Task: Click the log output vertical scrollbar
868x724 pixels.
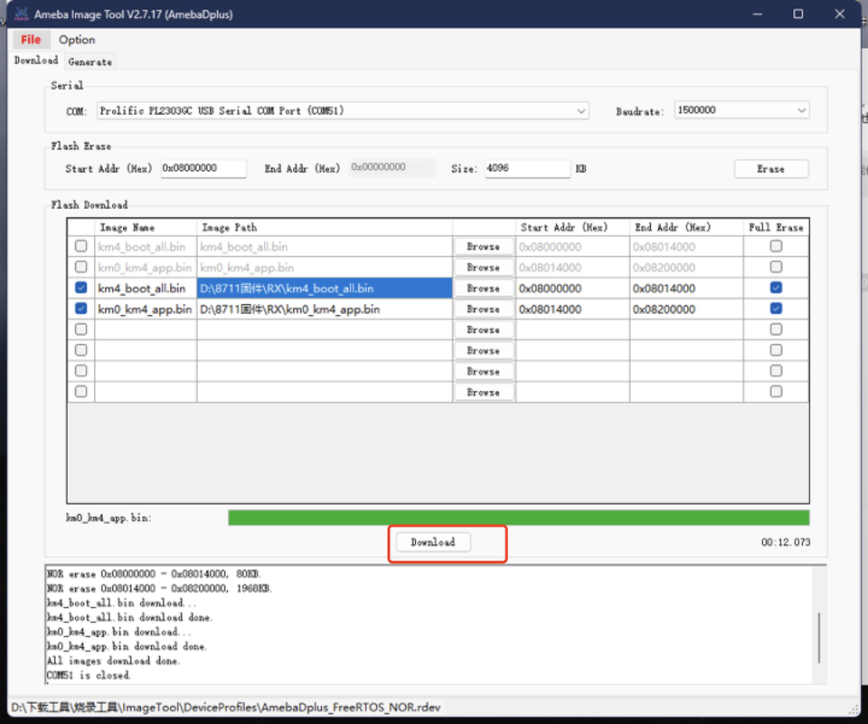Action: click(x=819, y=637)
